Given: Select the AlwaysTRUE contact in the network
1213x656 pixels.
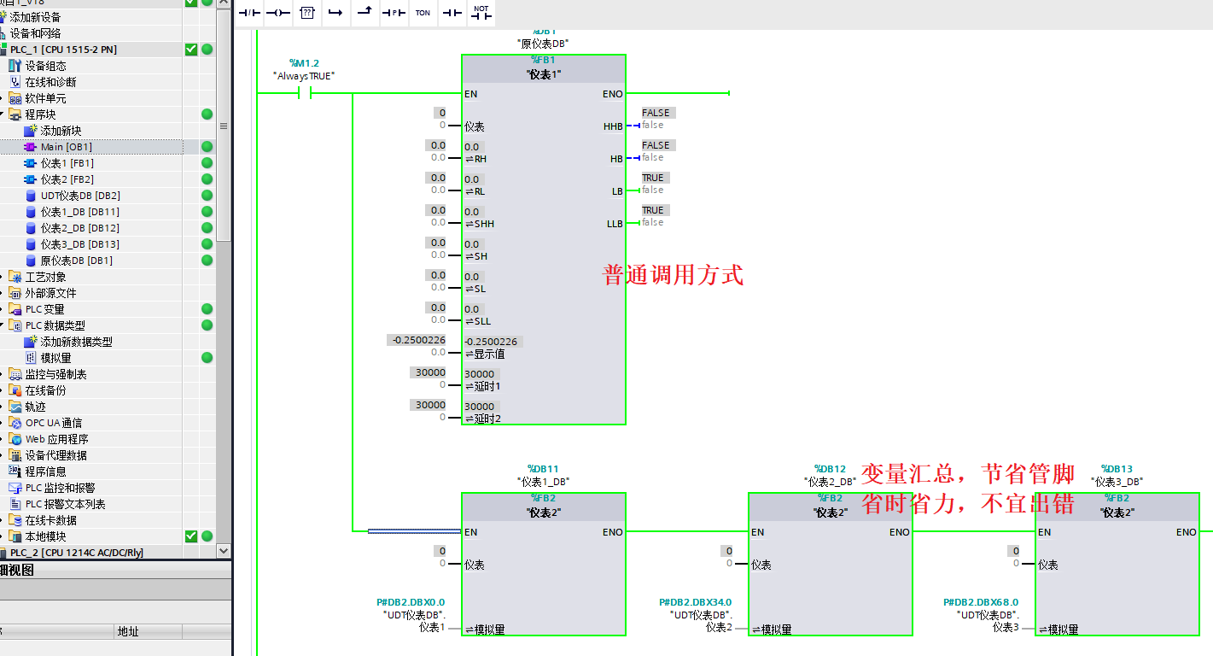Looking at the screenshot, I should coord(305,94).
